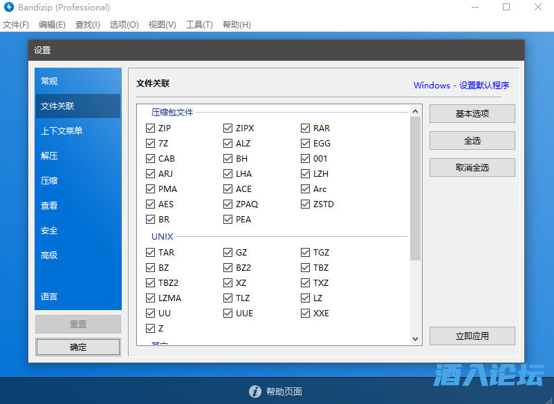Viewport: 554px width, 404px height.
Task: Disable the 7Z file association
Action: [151, 144]
